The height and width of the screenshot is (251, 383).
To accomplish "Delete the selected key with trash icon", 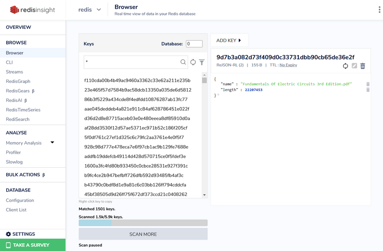I will pyautogui.click(x=363, y=66).
